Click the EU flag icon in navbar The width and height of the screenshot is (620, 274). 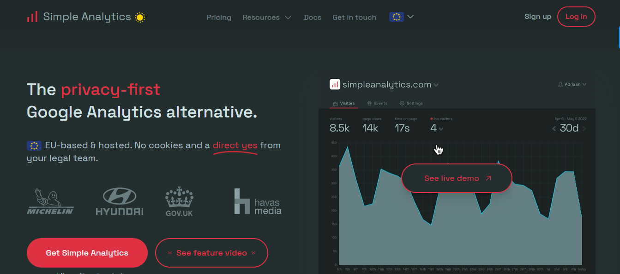pyautogui.click(x=397, y=17)
